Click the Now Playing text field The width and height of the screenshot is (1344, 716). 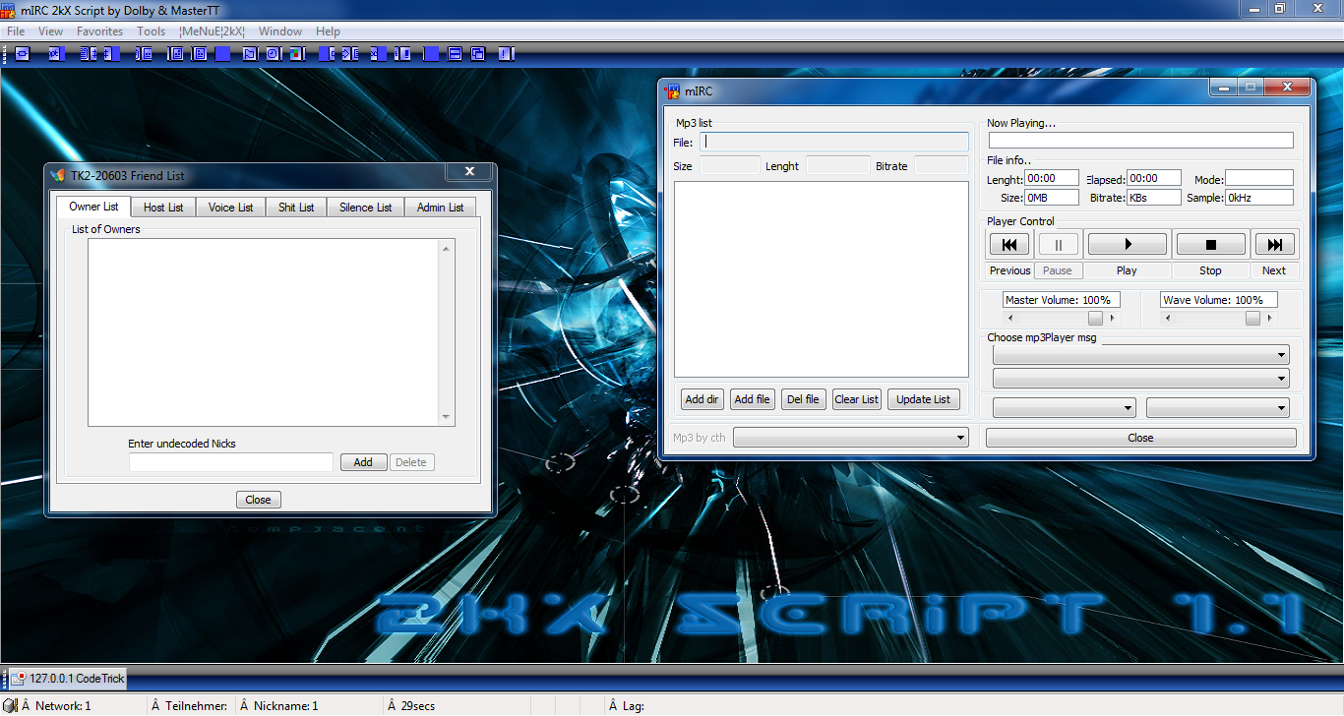[x=1141, y=140]
